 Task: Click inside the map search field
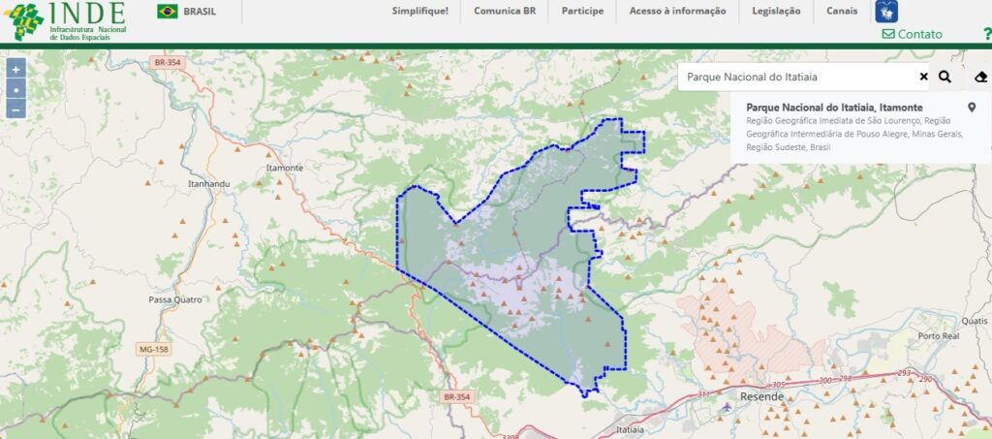pos(794,77)
